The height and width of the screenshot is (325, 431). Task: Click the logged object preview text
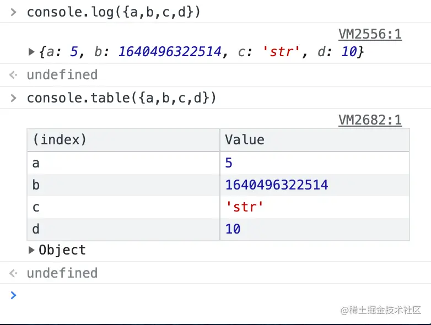[201, 52]
